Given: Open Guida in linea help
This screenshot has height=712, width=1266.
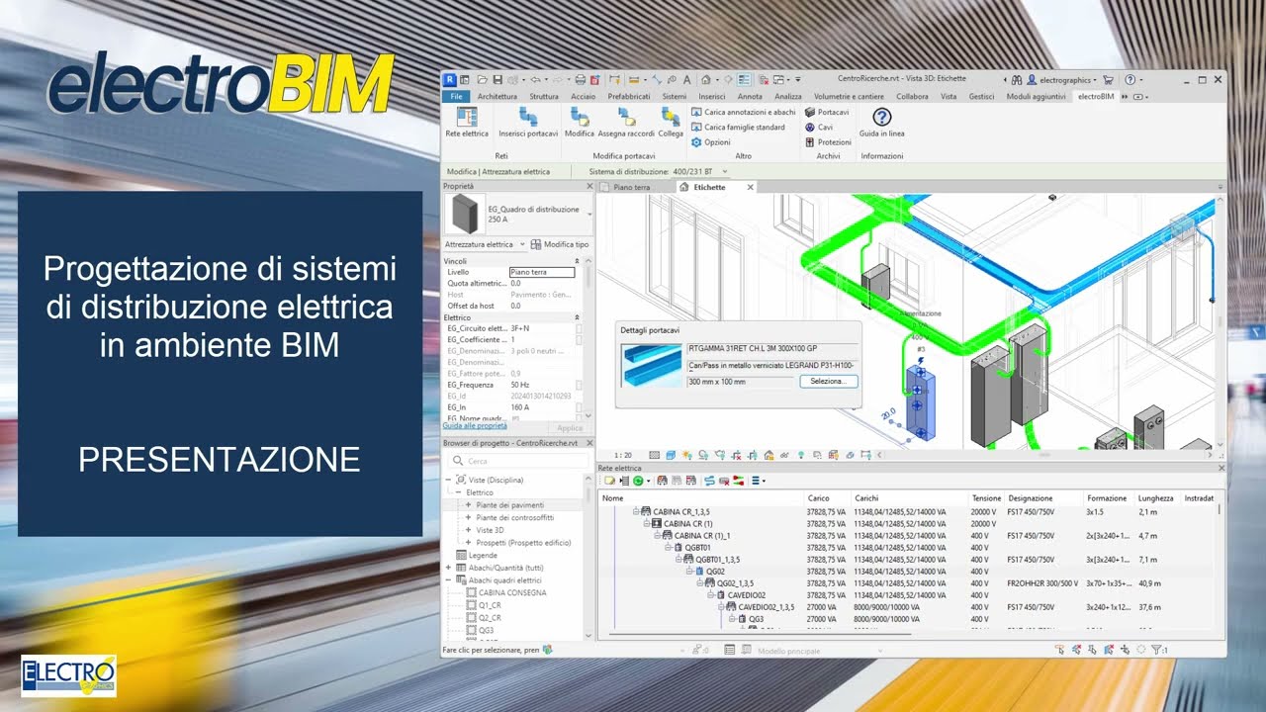Looking at the screenshot, I should click(881, 123).
